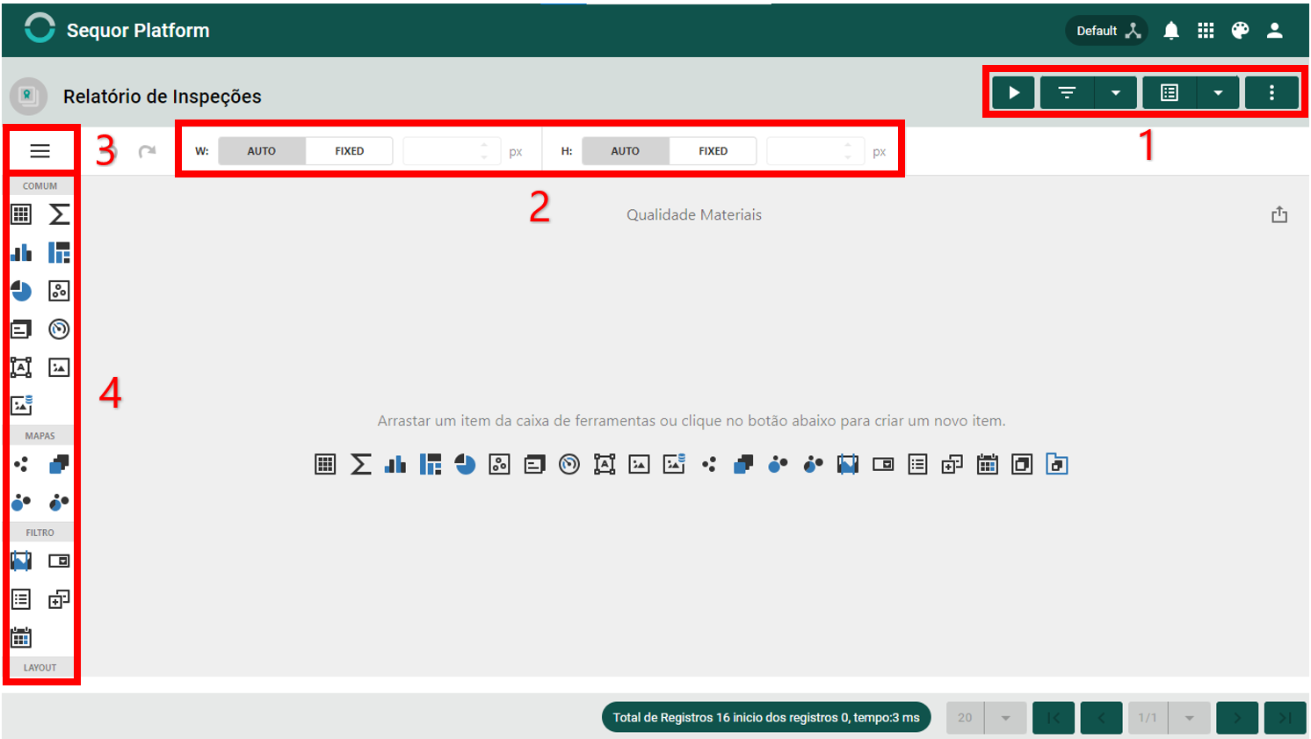Open the notifications bell
The image size is (1311, 739).
[1171, 31]
